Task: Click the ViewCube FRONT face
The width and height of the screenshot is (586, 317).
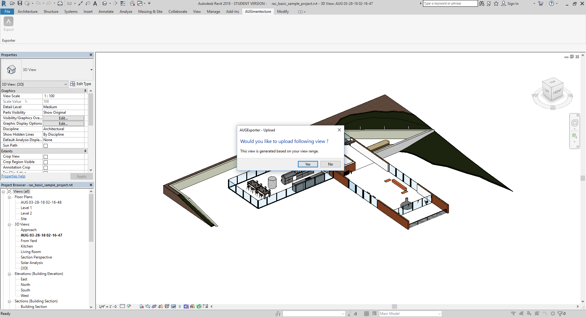Action: pyautogui.click(x=557, y=92)
